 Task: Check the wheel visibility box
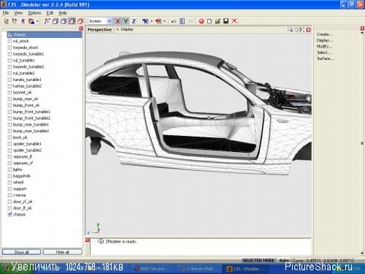click(x=9, y=183)
